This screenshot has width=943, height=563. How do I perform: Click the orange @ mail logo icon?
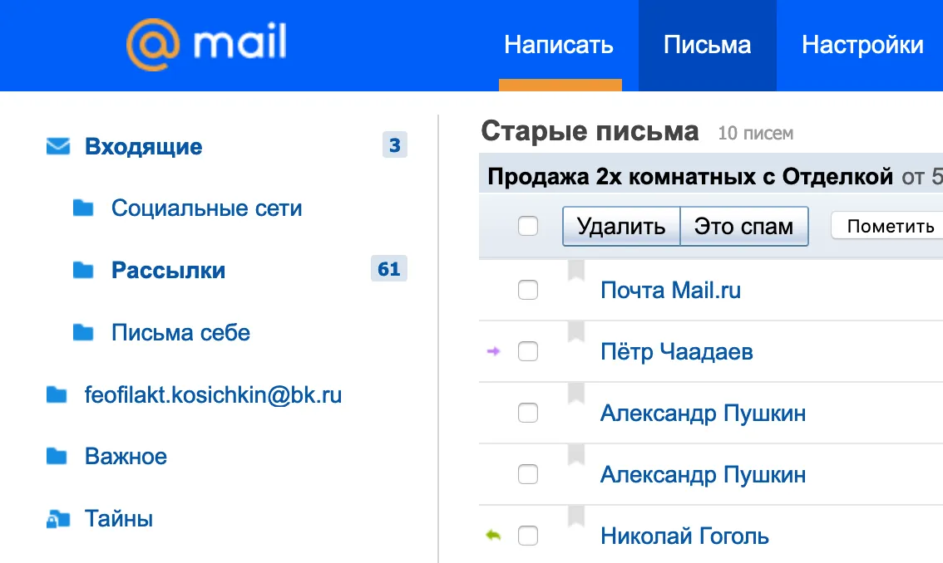[153, 44]
